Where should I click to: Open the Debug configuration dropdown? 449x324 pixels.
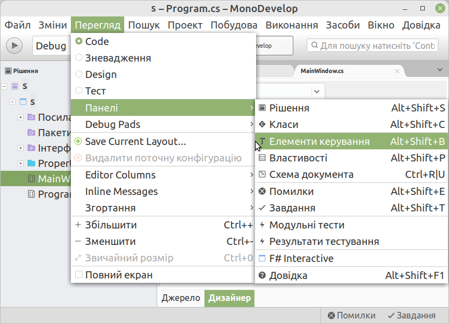[52, 46]
